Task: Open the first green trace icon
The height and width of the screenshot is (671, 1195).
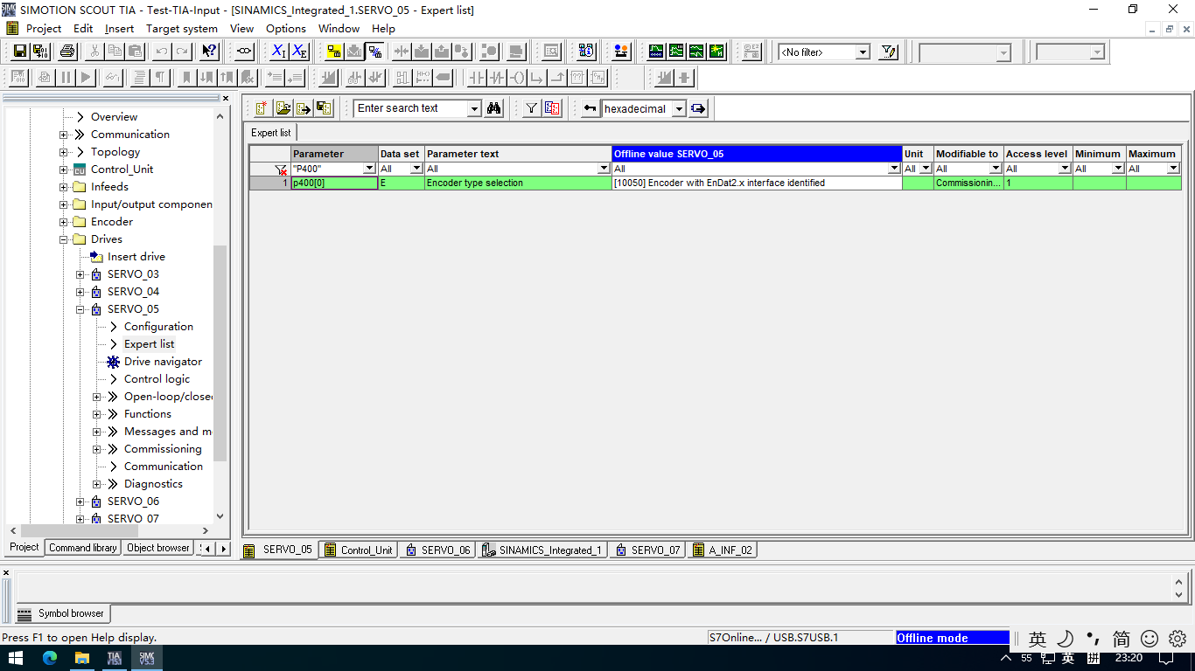Action: 655,52
